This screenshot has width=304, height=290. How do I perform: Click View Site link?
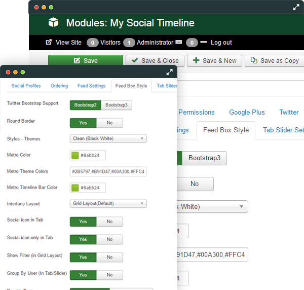point(68,42)
